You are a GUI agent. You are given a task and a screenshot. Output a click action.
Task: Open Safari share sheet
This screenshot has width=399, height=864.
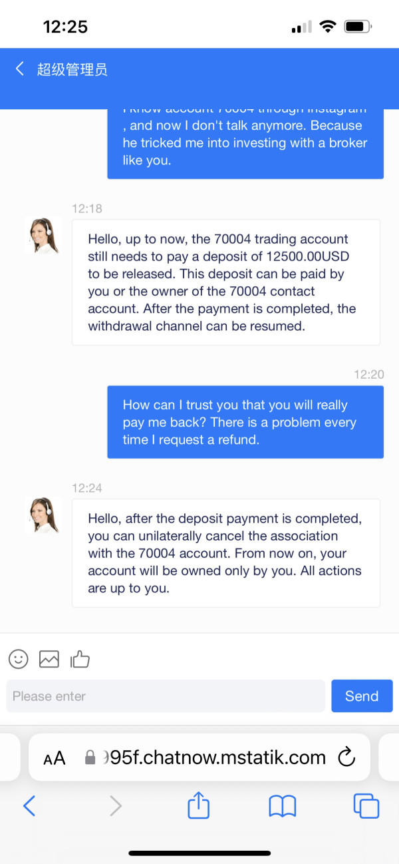tap(198, 806)
